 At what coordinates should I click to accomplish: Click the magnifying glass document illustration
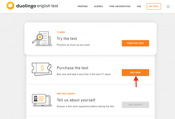(42, 38)
